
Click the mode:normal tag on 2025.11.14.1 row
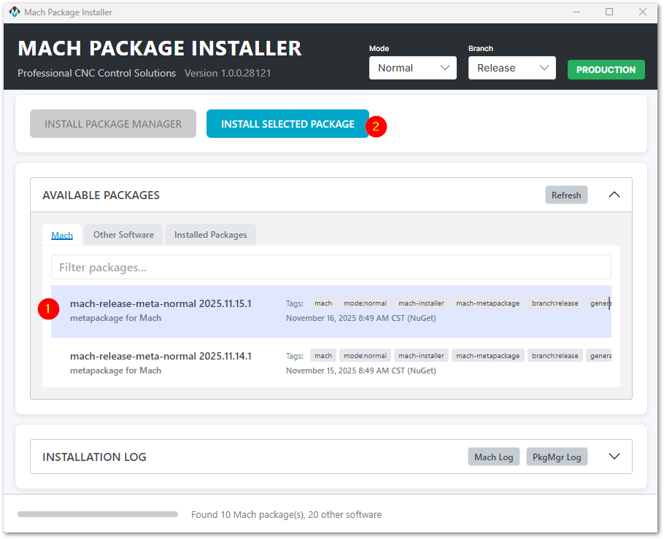pos(365,356)
